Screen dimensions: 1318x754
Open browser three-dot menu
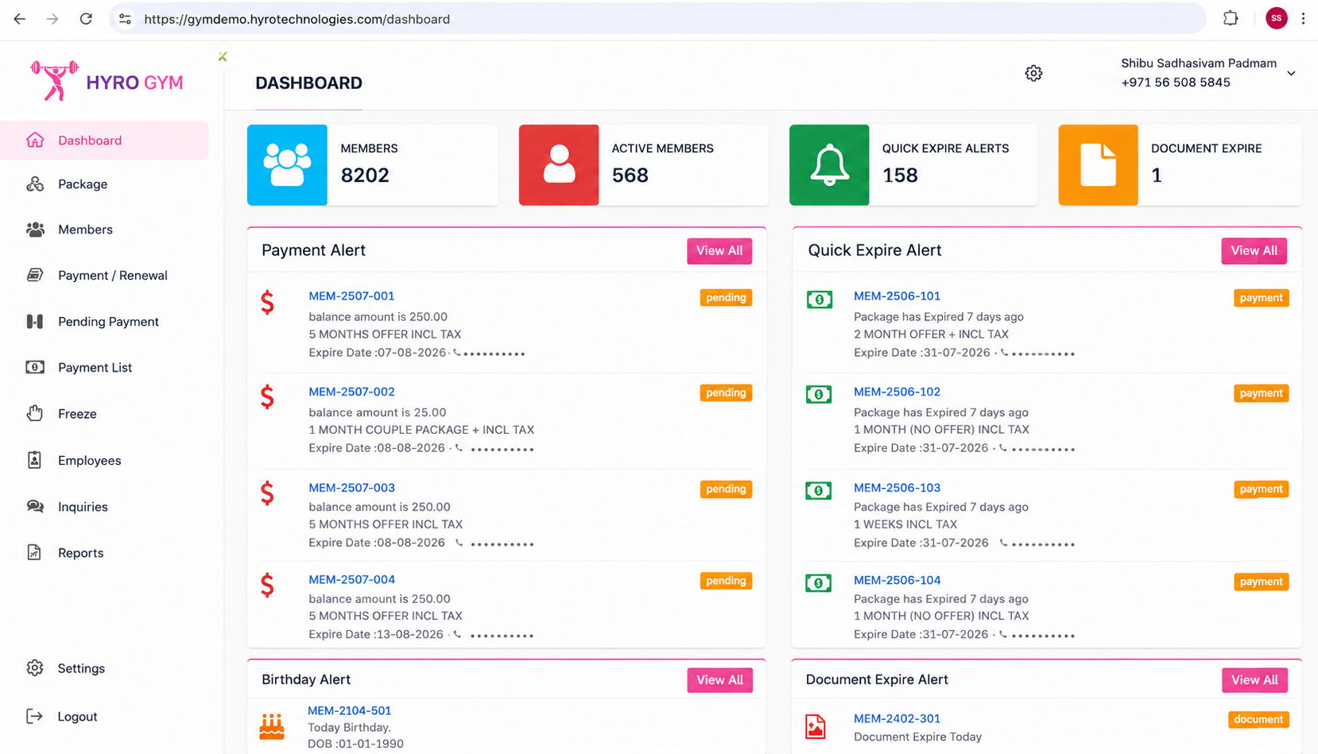tap(1303, 18)
